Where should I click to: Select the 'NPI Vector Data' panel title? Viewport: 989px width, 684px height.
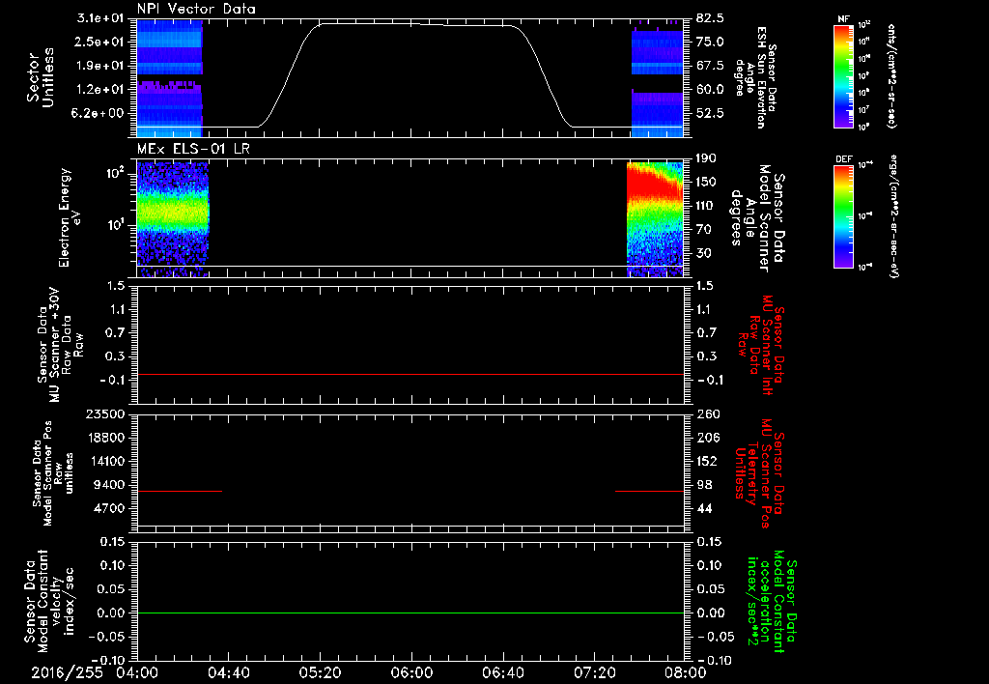(x=196, y=9)
